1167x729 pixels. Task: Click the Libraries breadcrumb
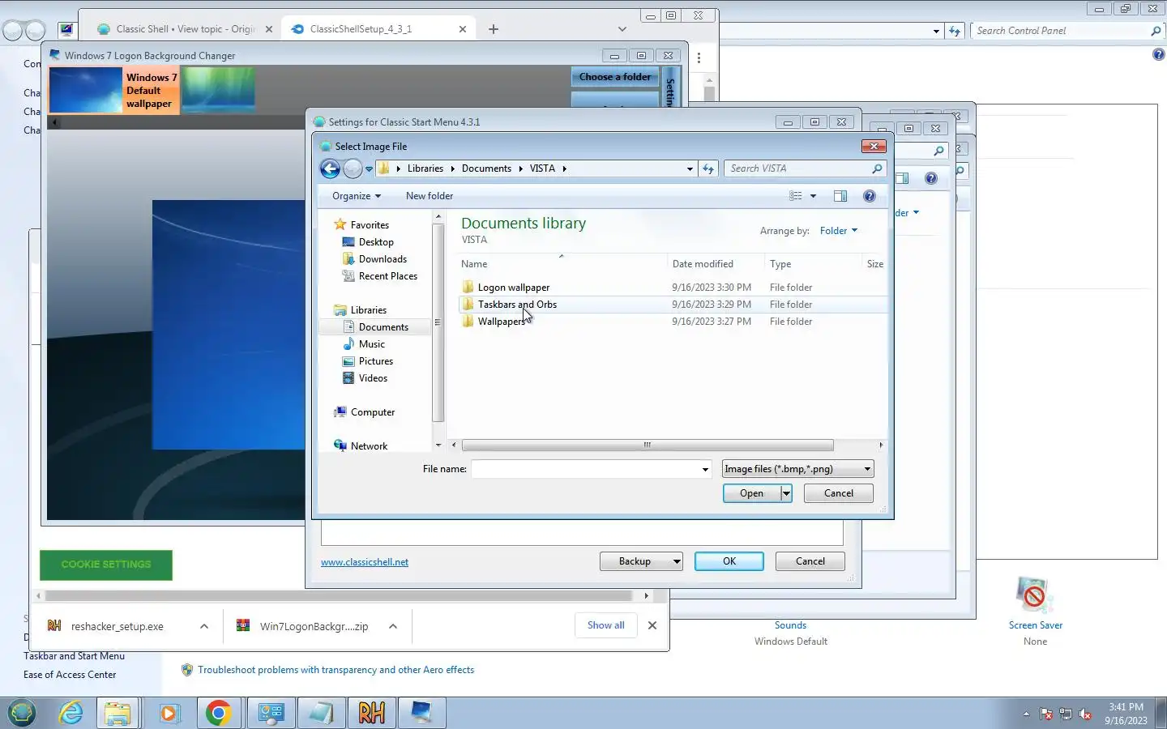[425, 168]
